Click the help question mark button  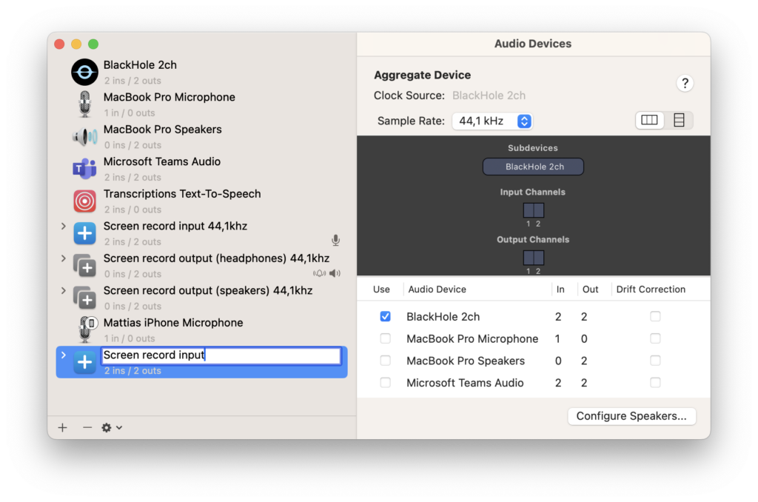point(685,83)
